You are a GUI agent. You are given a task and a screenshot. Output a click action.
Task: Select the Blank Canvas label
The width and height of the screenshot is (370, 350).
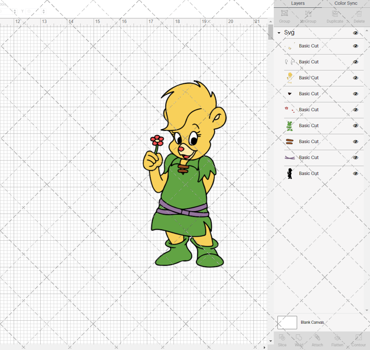[312, 322]
